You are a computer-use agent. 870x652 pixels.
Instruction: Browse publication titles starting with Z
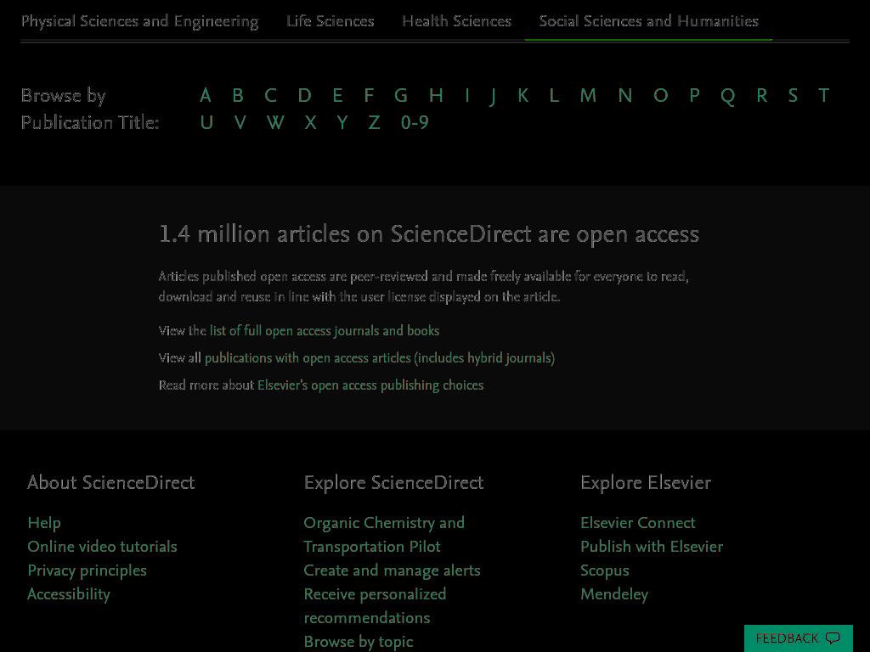click(x=374, y=122)
